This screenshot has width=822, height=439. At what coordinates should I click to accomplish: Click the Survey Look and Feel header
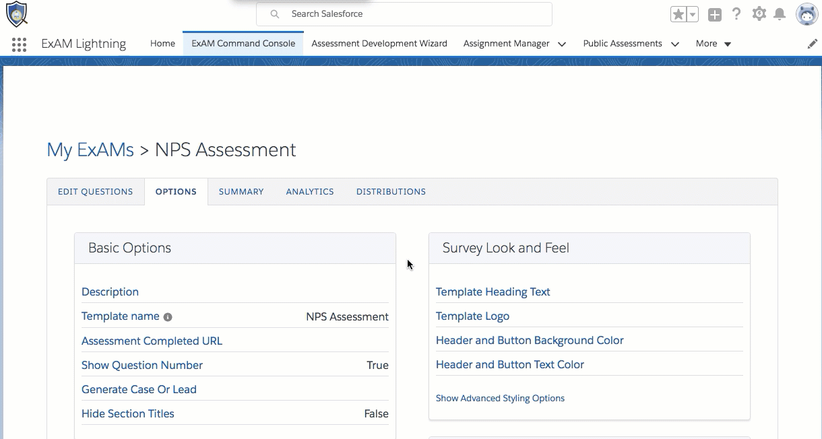(x=590, y=248)
